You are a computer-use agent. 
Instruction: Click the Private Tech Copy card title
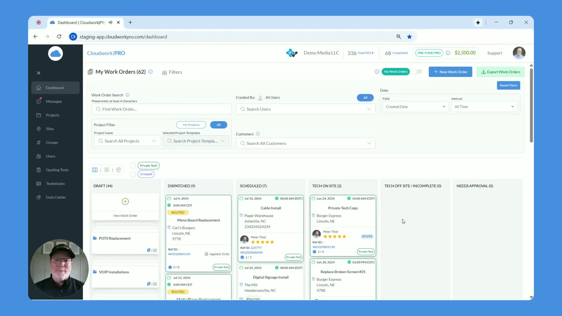click(343, 208)
